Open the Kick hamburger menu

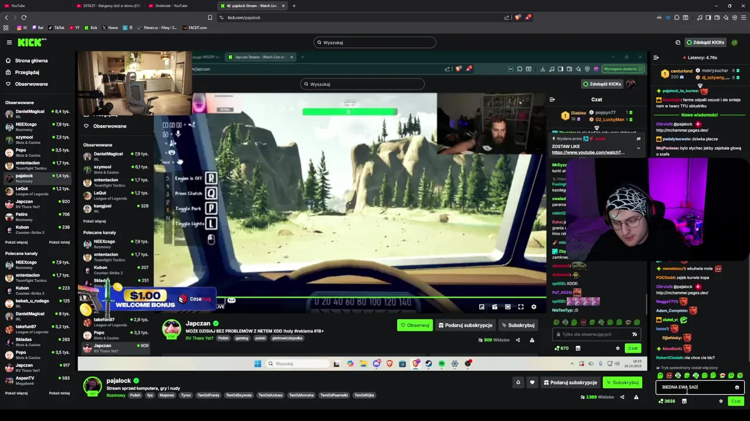[9, 42]
